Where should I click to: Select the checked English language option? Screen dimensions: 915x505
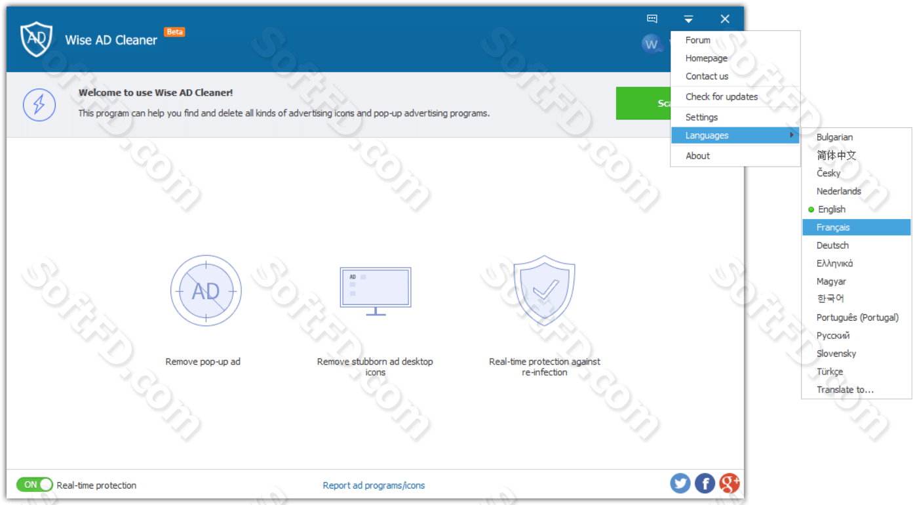(x=857, y=209)
